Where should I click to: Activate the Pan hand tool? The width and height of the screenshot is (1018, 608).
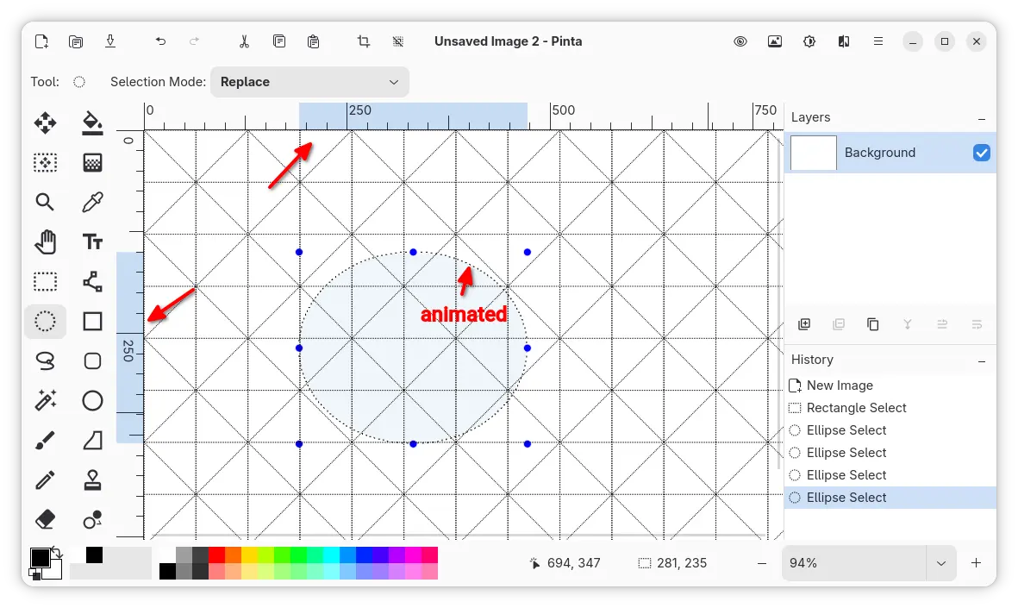[45, 241]
